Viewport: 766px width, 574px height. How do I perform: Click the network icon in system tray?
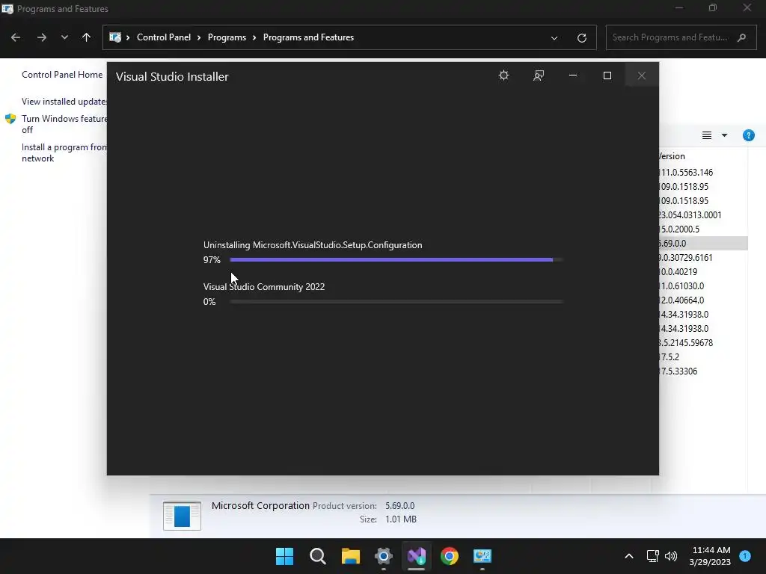[652, 556]
